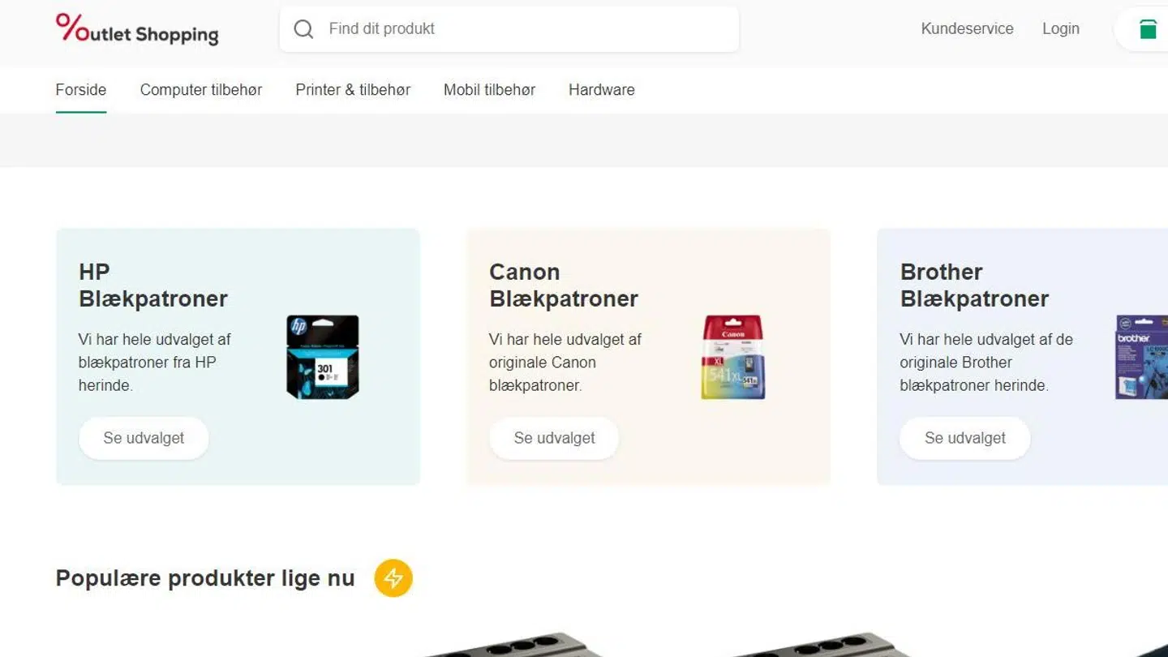Click the Canon Blækpatroner heading
Viewport: 1168px width, 657px height.
coord(564,286)
